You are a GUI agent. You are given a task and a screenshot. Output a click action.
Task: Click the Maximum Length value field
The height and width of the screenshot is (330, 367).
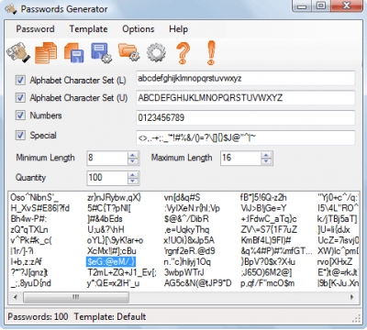(240, 159)
